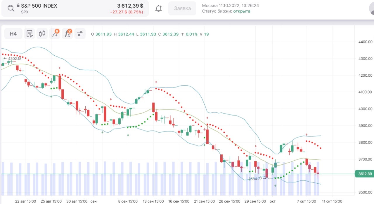The height and width of the screenshot is (204, 374).
Task: Open the fx indicators icon
Action: (x=67, y=34)
